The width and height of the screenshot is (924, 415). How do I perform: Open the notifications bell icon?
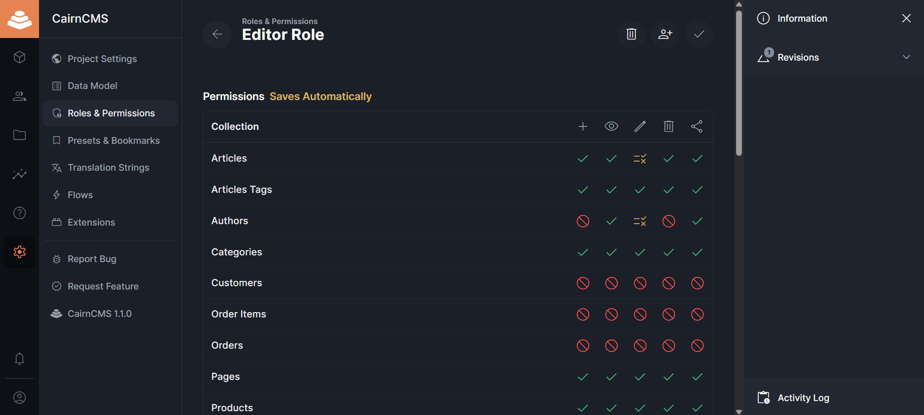point(19,359)
